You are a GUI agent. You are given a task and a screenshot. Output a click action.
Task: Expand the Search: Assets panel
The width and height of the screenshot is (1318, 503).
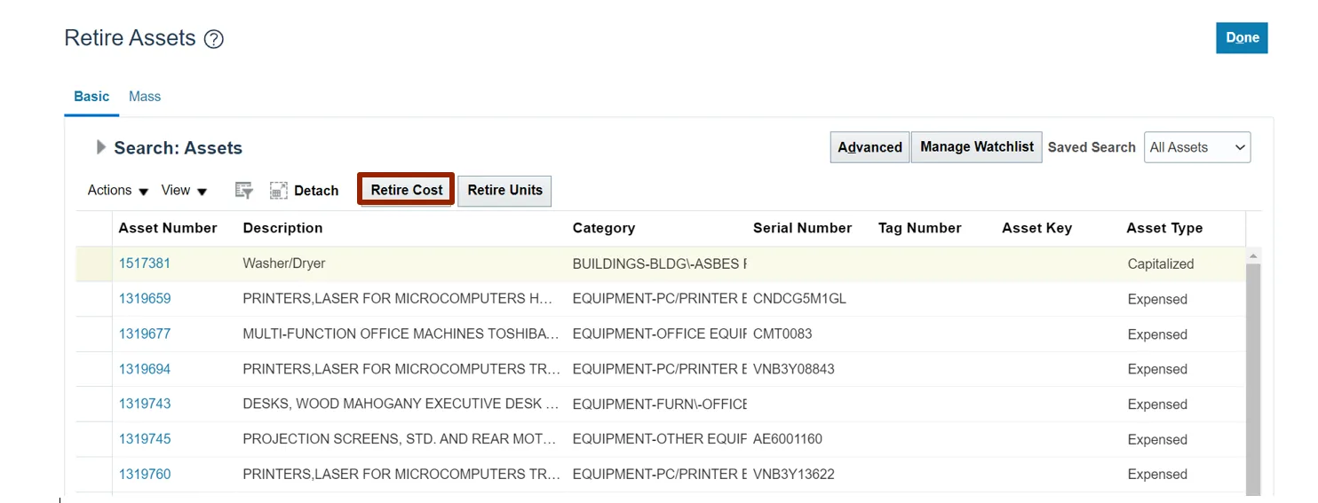point(101,147)
